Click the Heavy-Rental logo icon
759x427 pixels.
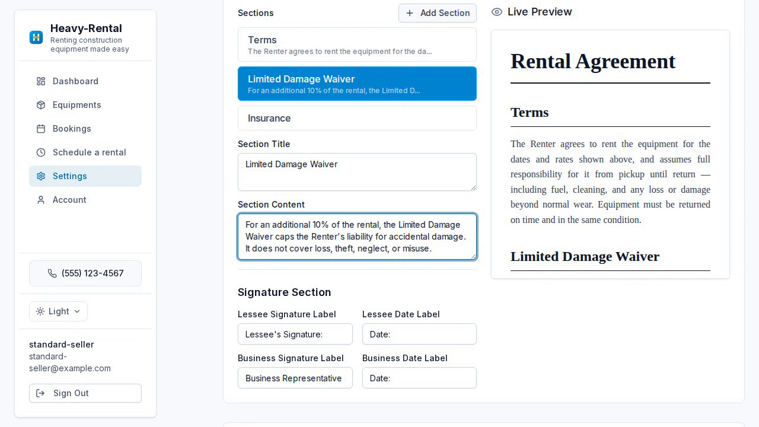pyautogui.click(x=36, y=37)
